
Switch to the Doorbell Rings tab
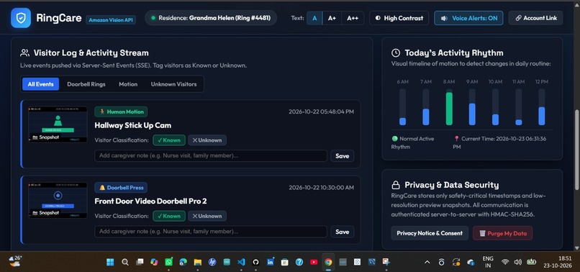(x=86, y=84)
